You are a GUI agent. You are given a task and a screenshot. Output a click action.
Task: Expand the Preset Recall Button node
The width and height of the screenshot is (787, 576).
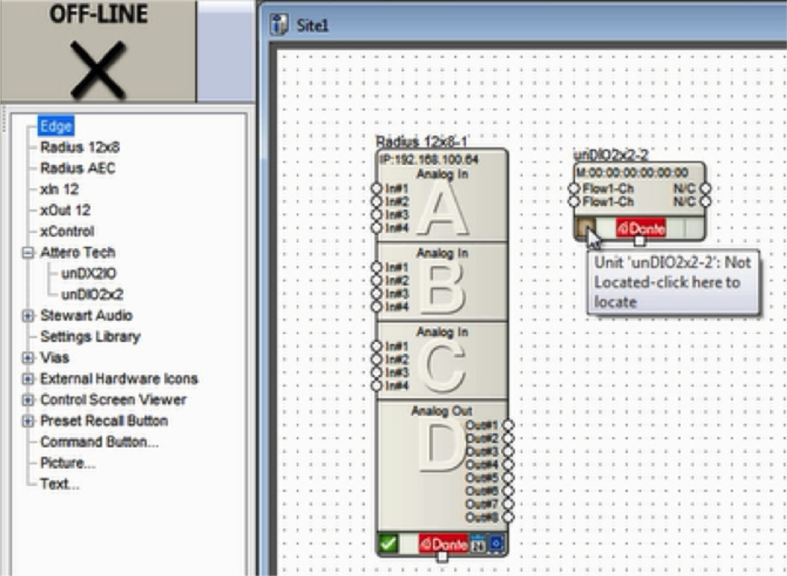[28, 421]
